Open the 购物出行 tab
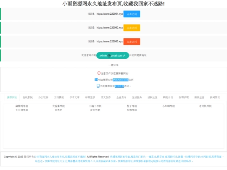 (168, 97)
